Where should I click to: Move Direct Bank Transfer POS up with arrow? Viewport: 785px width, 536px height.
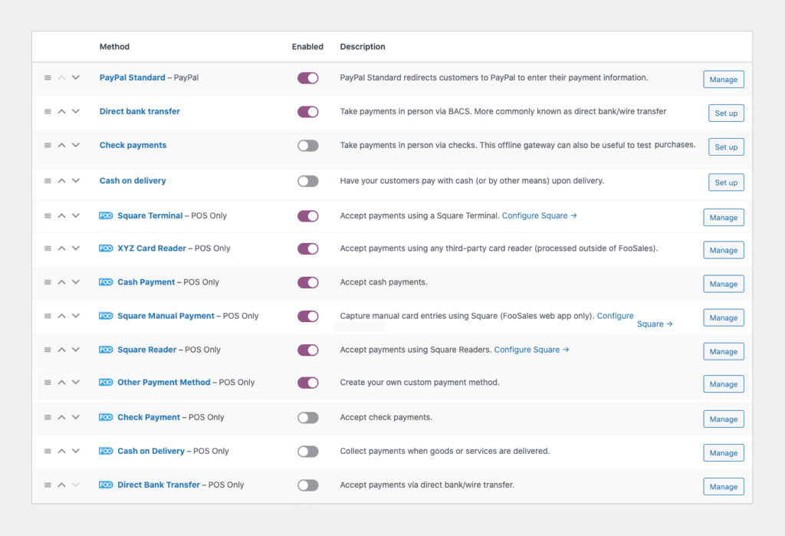pos(61,485)
